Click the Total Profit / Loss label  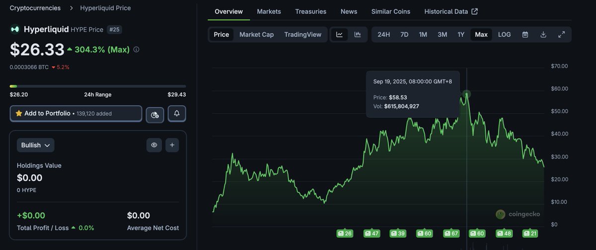[43, 228]
